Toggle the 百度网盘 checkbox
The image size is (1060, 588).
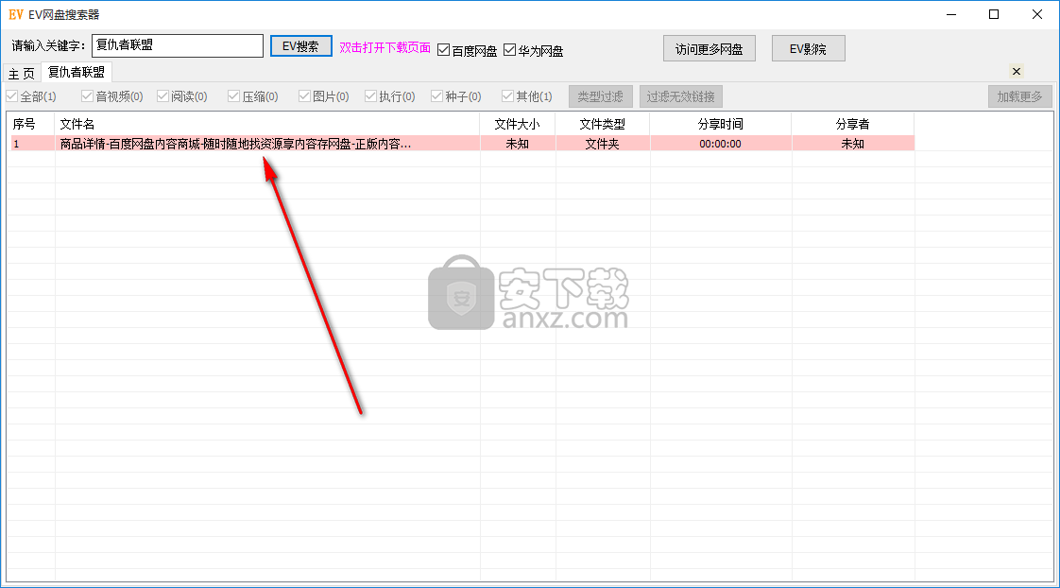[467, 50]
